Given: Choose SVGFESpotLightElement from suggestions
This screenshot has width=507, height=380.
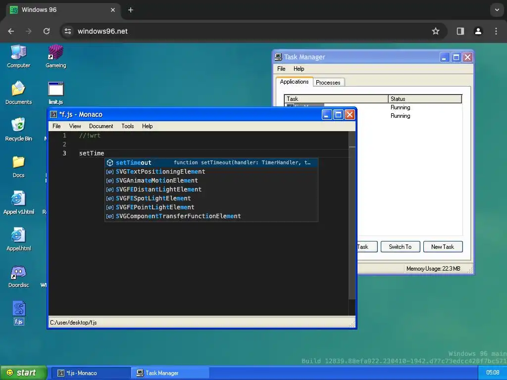Looking at the screenshot, I should pos(211,198).
